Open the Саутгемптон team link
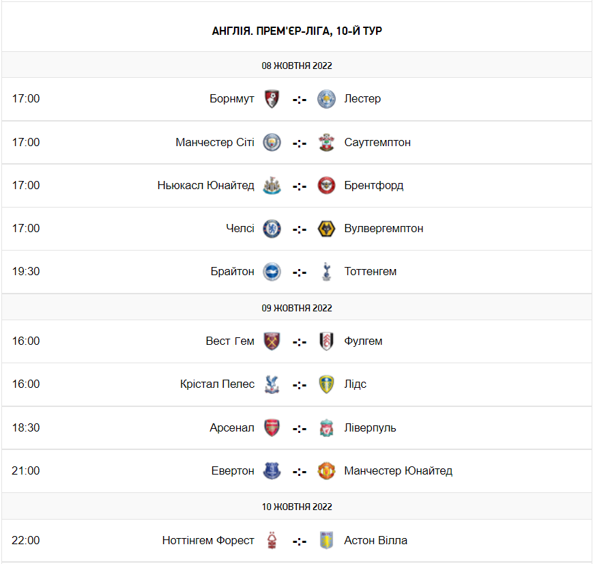 (x=377, y=143)
